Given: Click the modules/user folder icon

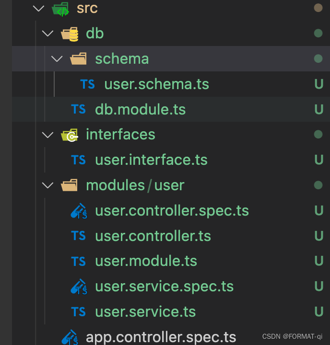Looking at the screenshot, I should 69,185.
